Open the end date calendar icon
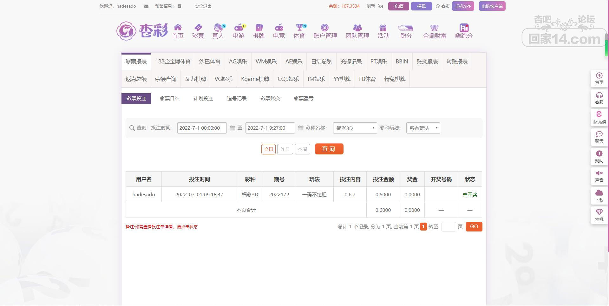The width and height of the screenshot is (609, 306). [x=301, y=128]
